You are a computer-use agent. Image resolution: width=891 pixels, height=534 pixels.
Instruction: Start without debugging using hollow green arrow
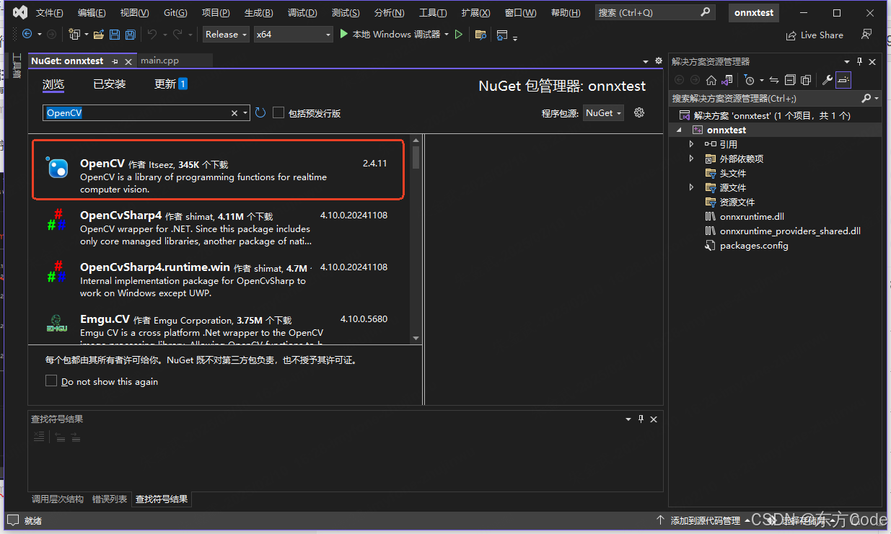click(459, 34)
